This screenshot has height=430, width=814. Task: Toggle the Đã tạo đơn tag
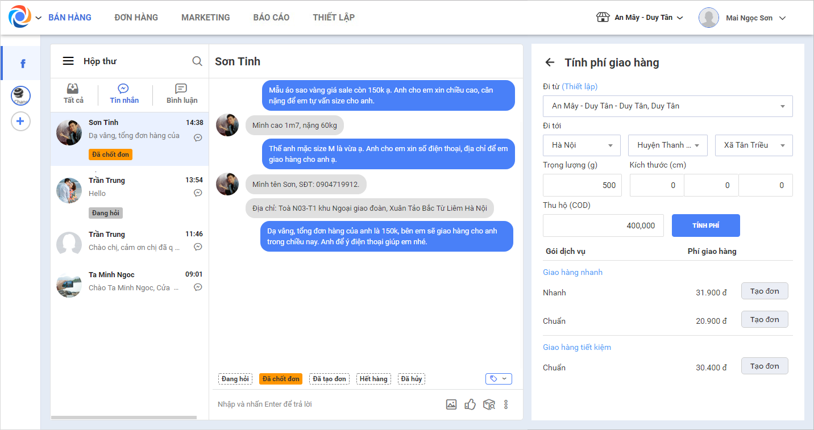tap(330, 379)
